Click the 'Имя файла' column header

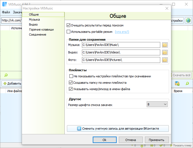14,91
